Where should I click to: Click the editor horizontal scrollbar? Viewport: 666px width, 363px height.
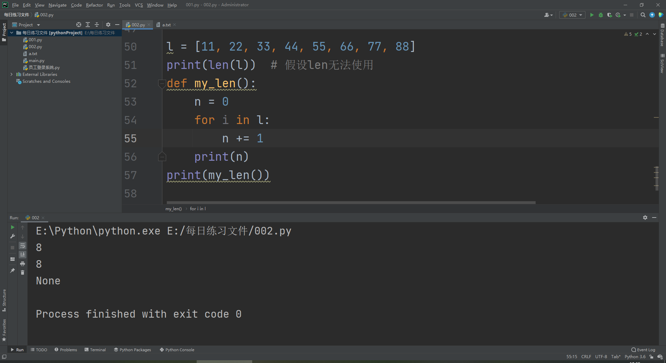(351, 203)
